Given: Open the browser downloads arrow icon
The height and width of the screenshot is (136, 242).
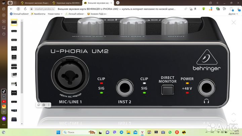Looking at the screenshot, I should [239, 9].
